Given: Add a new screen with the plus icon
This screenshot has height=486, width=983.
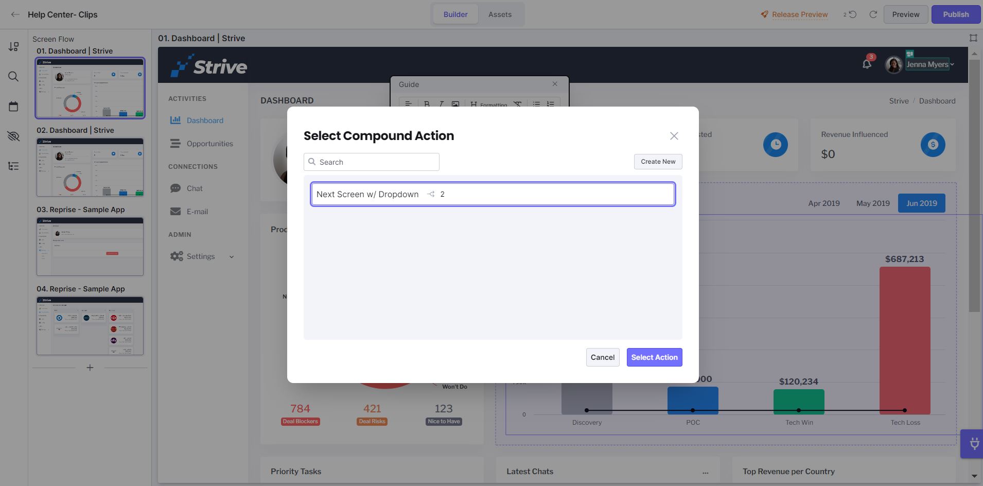Looking at the screenshot, I should point(90,368).
